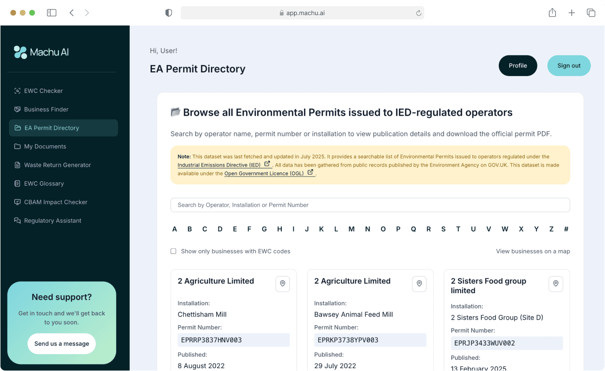
Task: Go back with the browser back arrow
Action: point(72,13)
